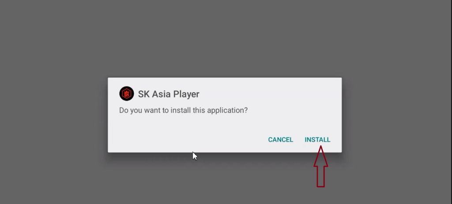
Task: Click the word 'Player' in the title
Action: (x=188, y=94)
